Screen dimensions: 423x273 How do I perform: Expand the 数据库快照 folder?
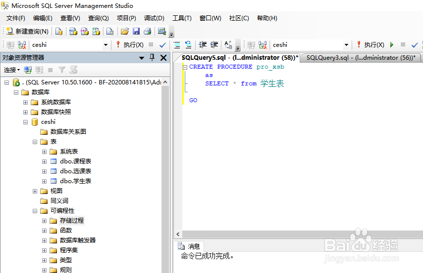25,112
